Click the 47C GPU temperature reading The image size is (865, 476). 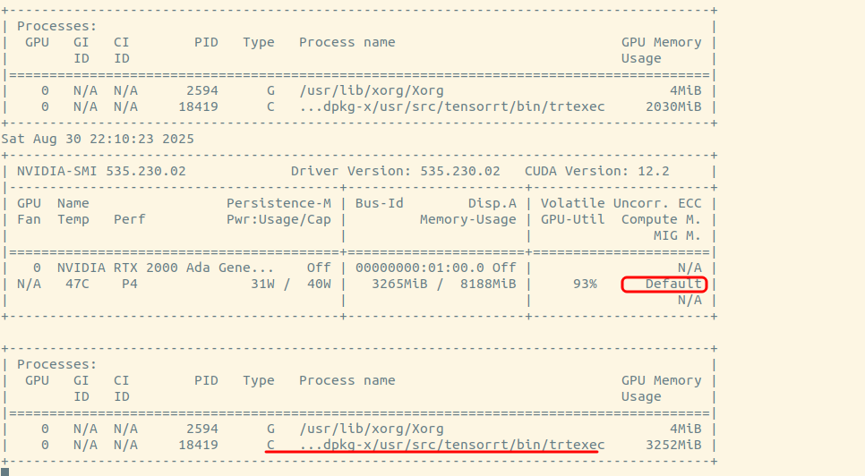click(x=73, y=285)
